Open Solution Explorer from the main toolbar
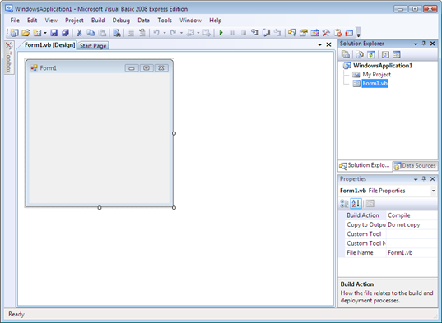Image resolution: width=442 pixels, height=323 pixels. pos(292,33)
